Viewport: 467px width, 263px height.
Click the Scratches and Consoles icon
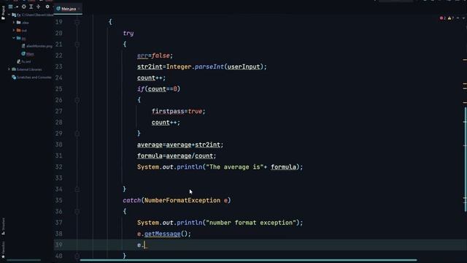[14, 77]
